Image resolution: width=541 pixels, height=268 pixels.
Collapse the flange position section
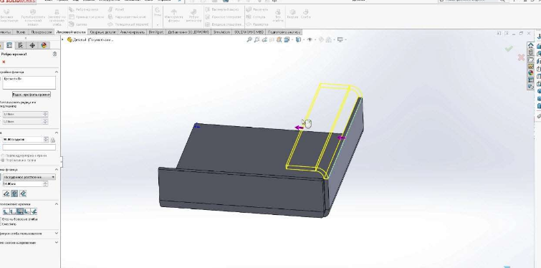[57, 204]
